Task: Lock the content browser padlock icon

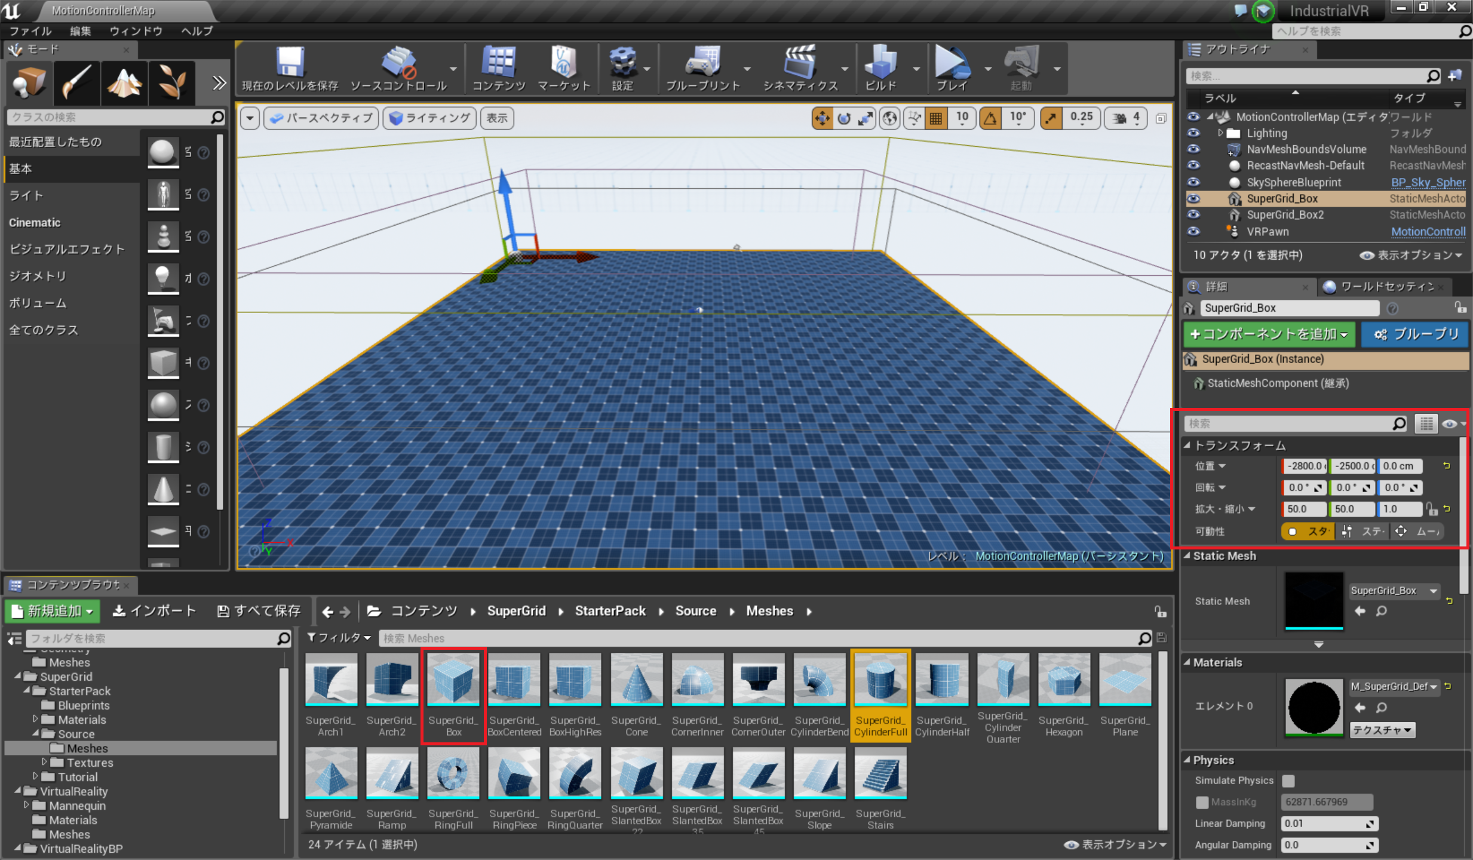Action: (x=1160, y=611)
